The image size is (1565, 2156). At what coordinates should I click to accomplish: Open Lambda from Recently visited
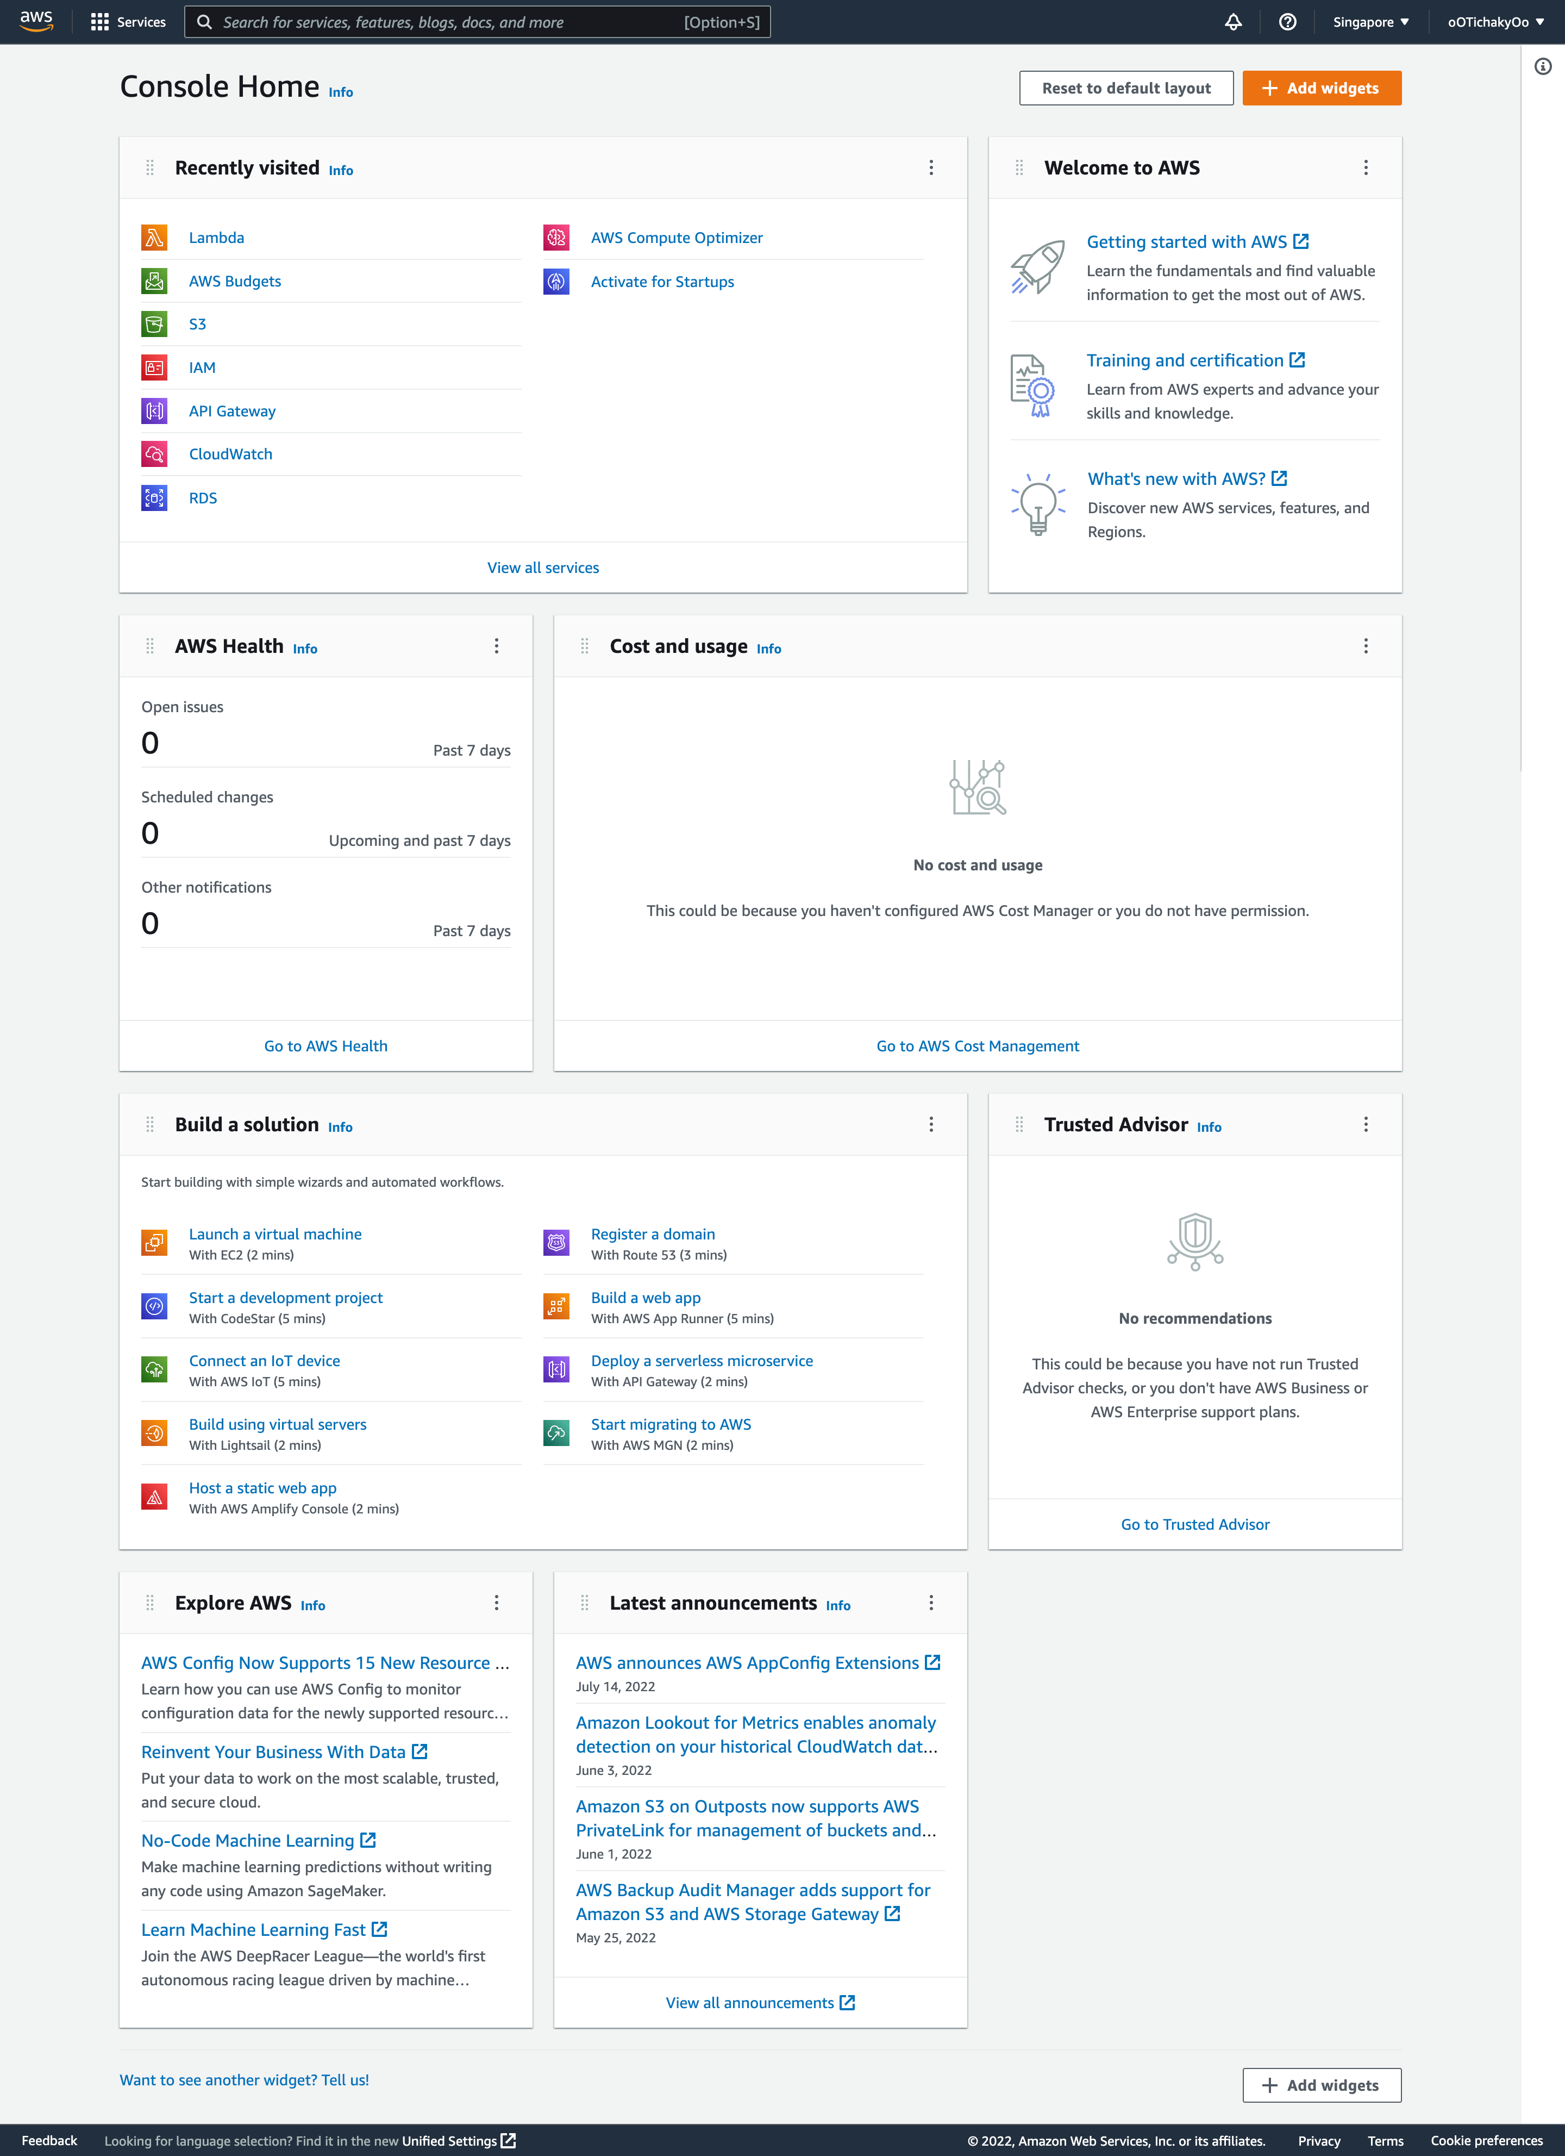click(216, 236)
